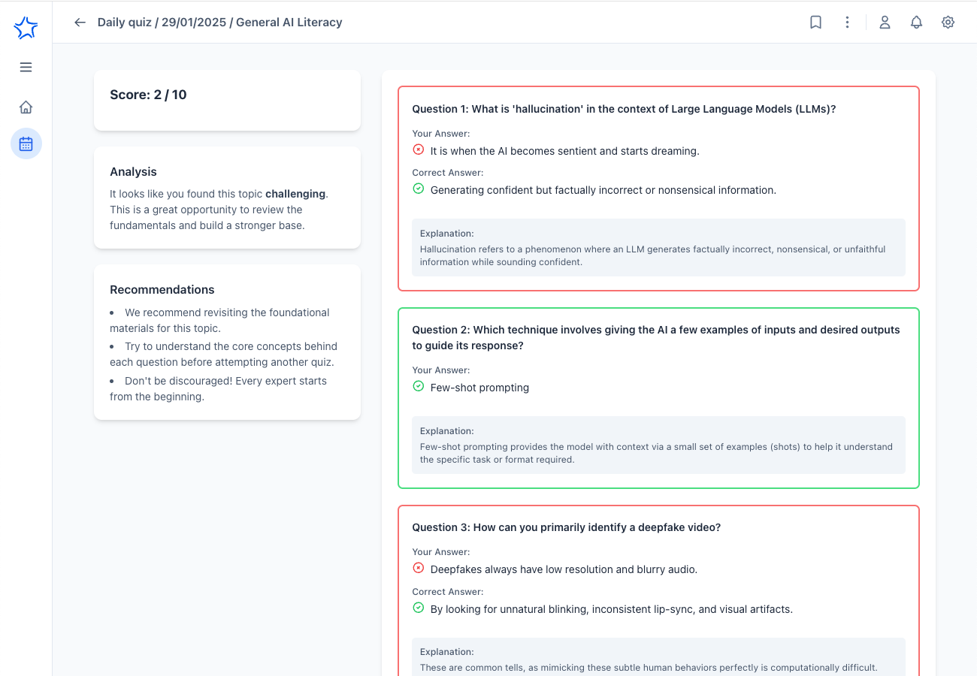The width and height of the screenshot is (977, 676).
Task: Open settings gear icon
Action: [x=948, y=23]
